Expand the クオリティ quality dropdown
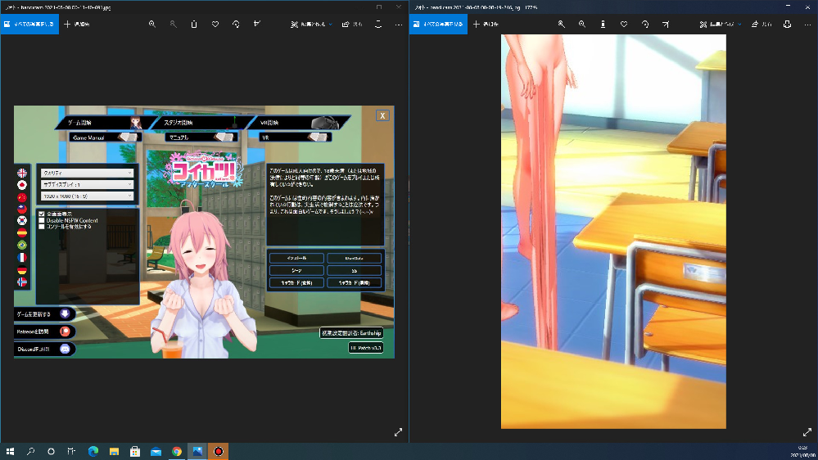Image resolution: width=818 pixels, height=460 pixels. [x=87, y=173]
